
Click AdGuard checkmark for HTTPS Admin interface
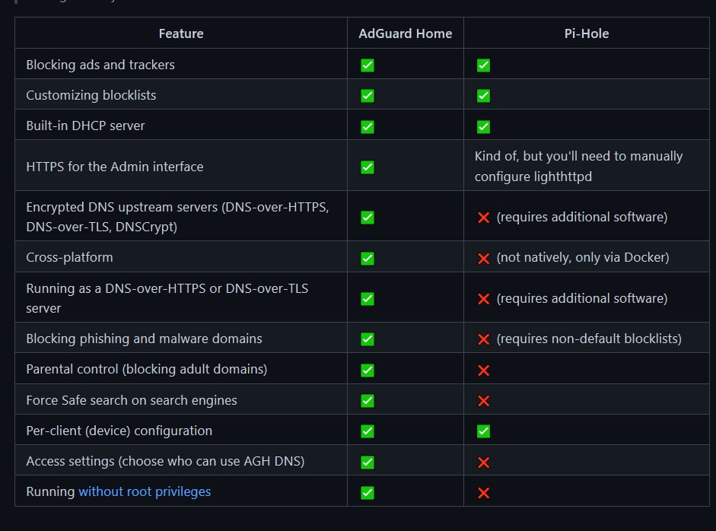point(368,167)
